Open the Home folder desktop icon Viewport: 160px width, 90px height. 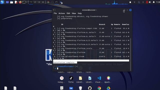71,88
